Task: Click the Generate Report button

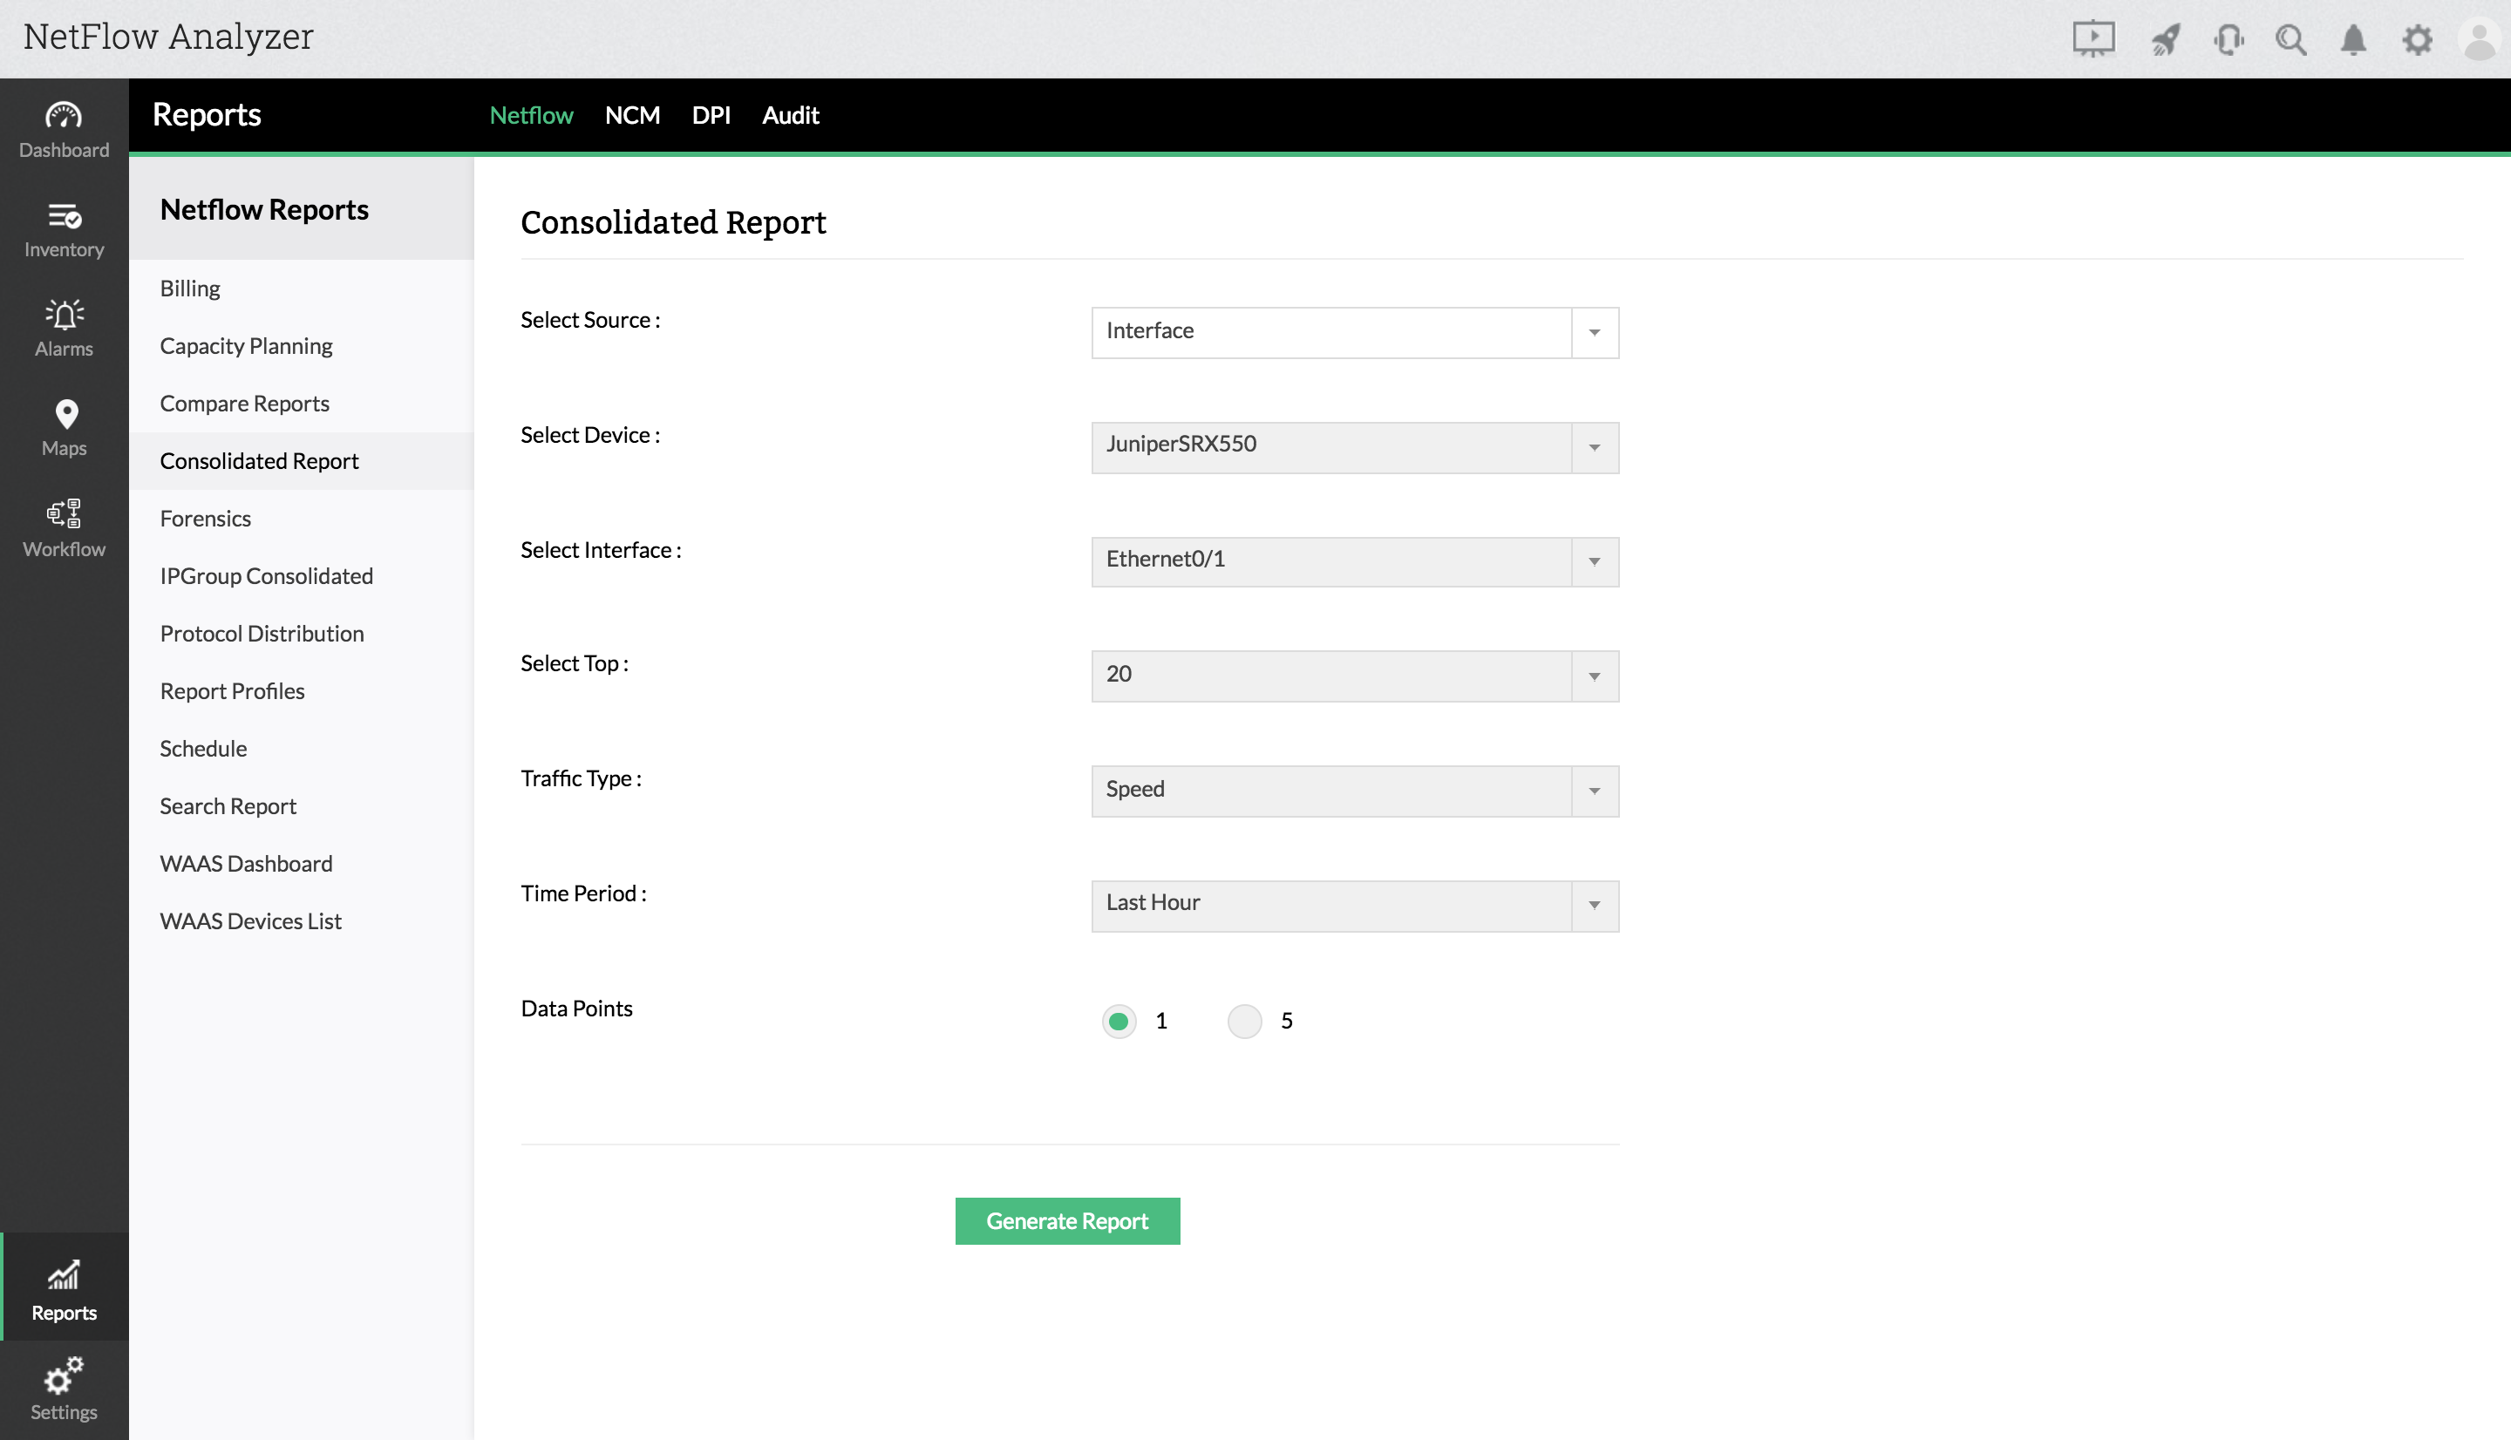Action: pos(1066,1220)
